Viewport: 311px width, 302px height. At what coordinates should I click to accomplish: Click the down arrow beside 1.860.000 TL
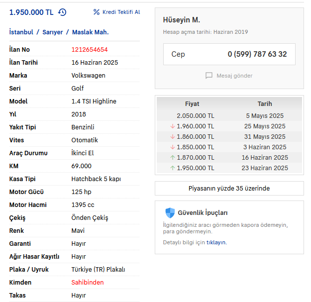coord(173,137)
